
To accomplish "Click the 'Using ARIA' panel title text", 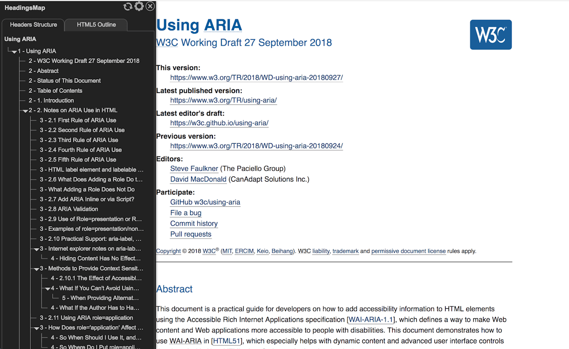I will coord(20,39).
